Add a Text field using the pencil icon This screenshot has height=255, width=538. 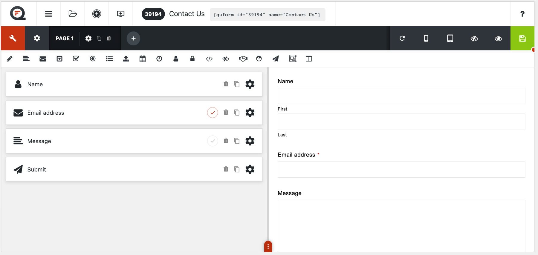pos(10,59)
